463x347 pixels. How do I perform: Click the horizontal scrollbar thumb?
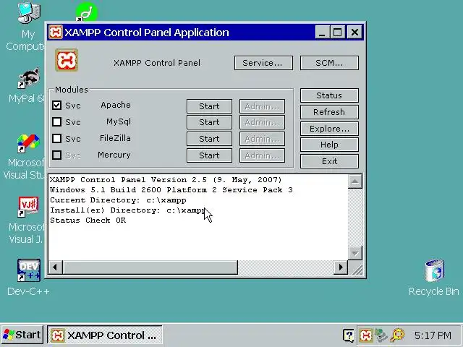point(150,267)
